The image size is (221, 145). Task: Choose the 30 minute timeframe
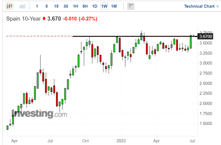click(x=66, y=6)
